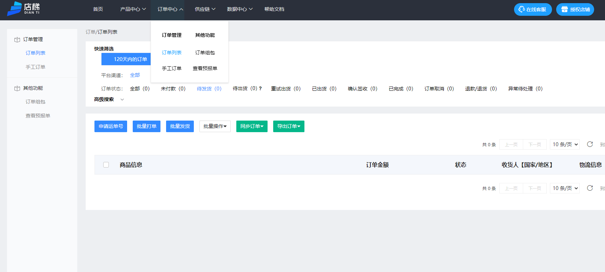Filter order status by 订单取消 (0)
The width and height of the screenshot is (605, 272).
click(x=439, y=89)
